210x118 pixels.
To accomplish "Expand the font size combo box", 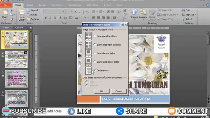I will [x=72, y=12].
